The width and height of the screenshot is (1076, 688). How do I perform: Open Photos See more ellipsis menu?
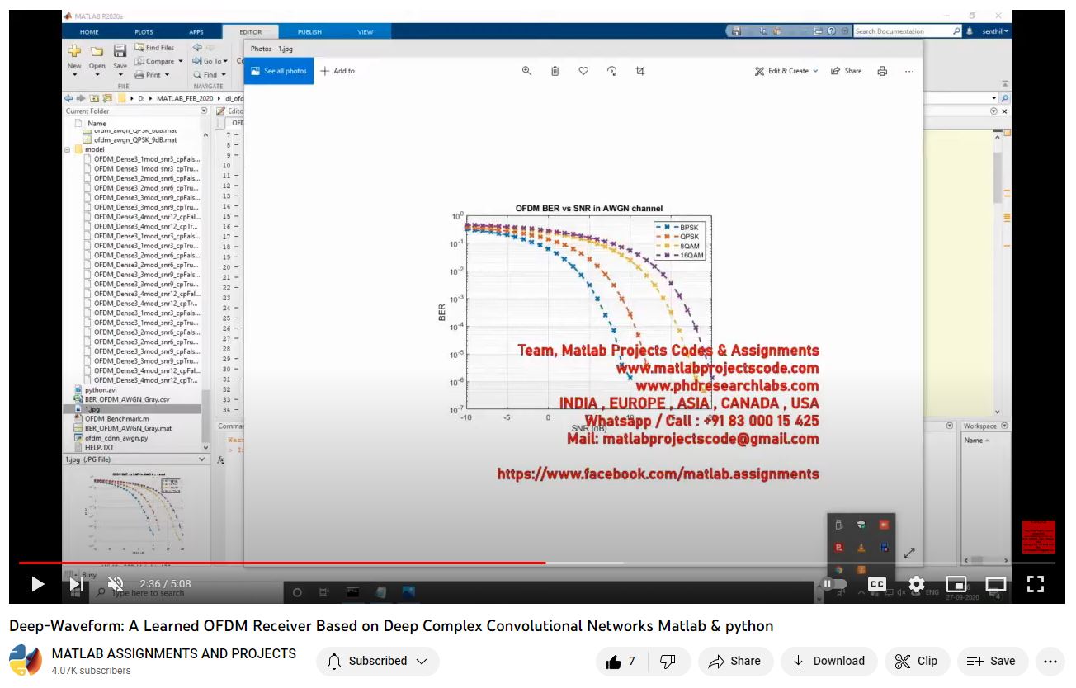[x=909, y=71]
